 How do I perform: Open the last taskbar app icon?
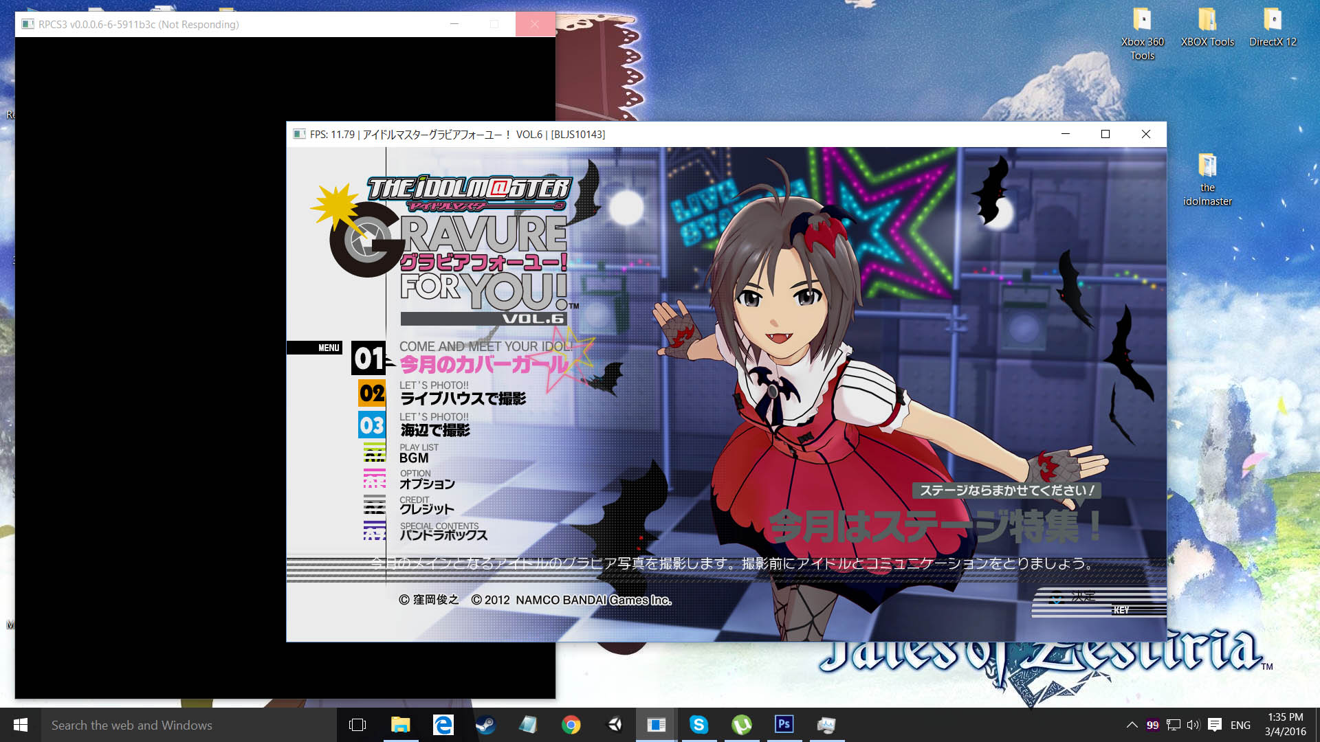tap(826, 725)
